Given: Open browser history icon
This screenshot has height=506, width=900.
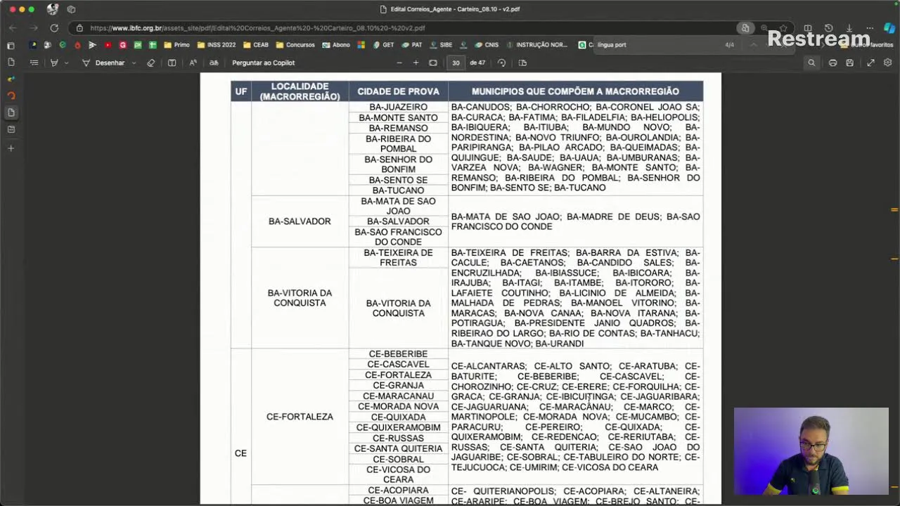Looking at the screenshot, I should pos(828,28).
